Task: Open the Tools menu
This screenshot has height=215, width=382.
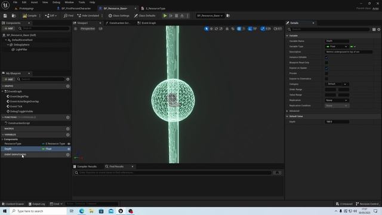Action: point(82,2)
